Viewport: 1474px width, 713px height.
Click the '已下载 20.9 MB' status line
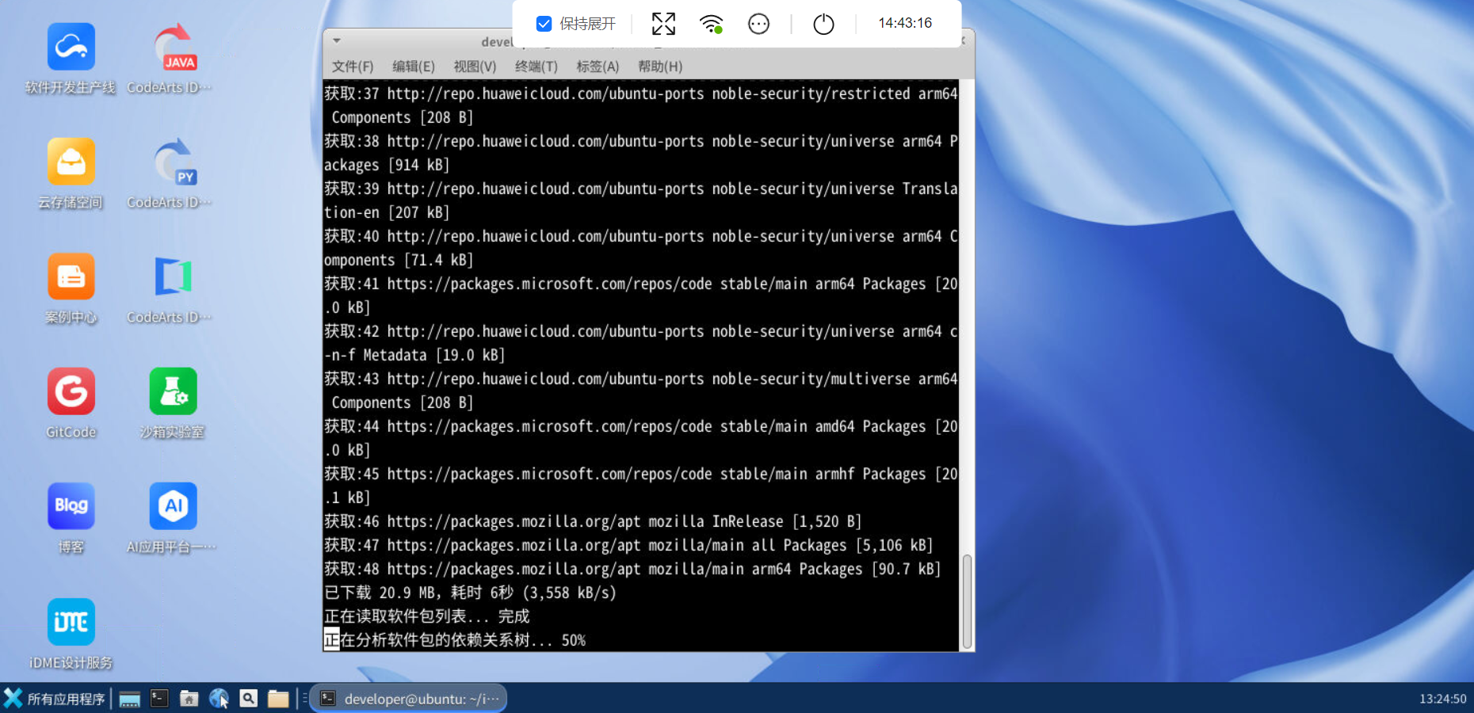tap(470, 593)
